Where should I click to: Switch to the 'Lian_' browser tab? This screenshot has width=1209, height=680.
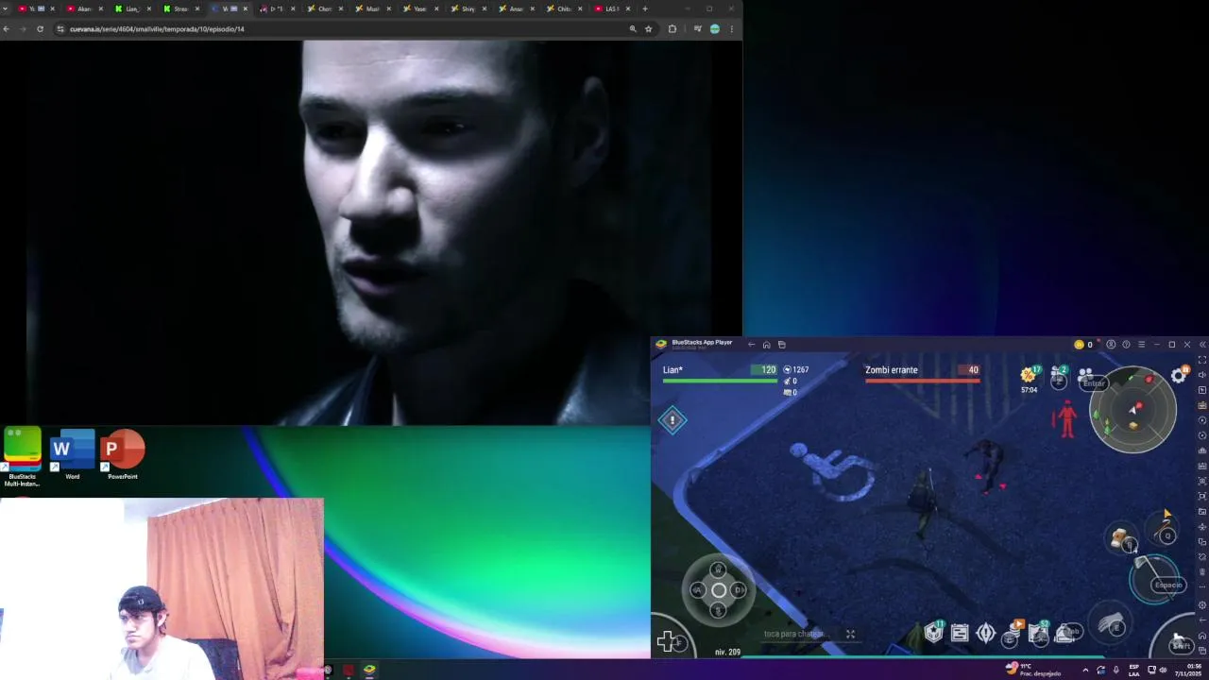click(x=131, y=8)
